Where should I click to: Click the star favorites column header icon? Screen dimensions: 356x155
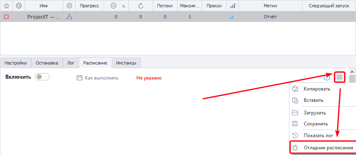point(7,6)
